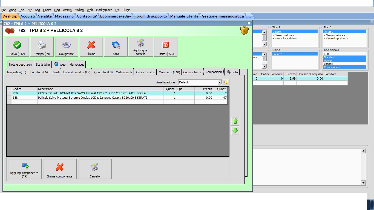
Task: Switch to Fornitori (F6) tab
Action: pos(39,72)
